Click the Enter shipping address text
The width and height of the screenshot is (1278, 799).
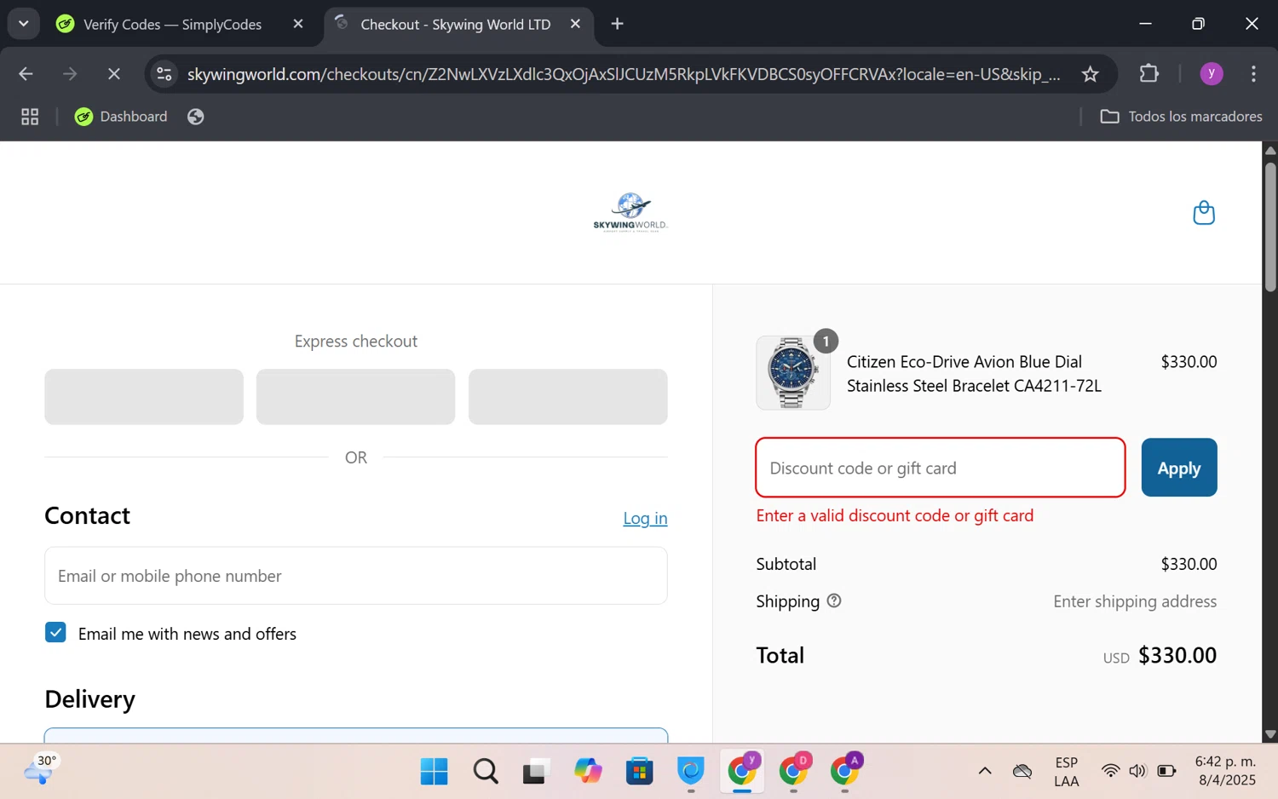[x=1135, y=601]
